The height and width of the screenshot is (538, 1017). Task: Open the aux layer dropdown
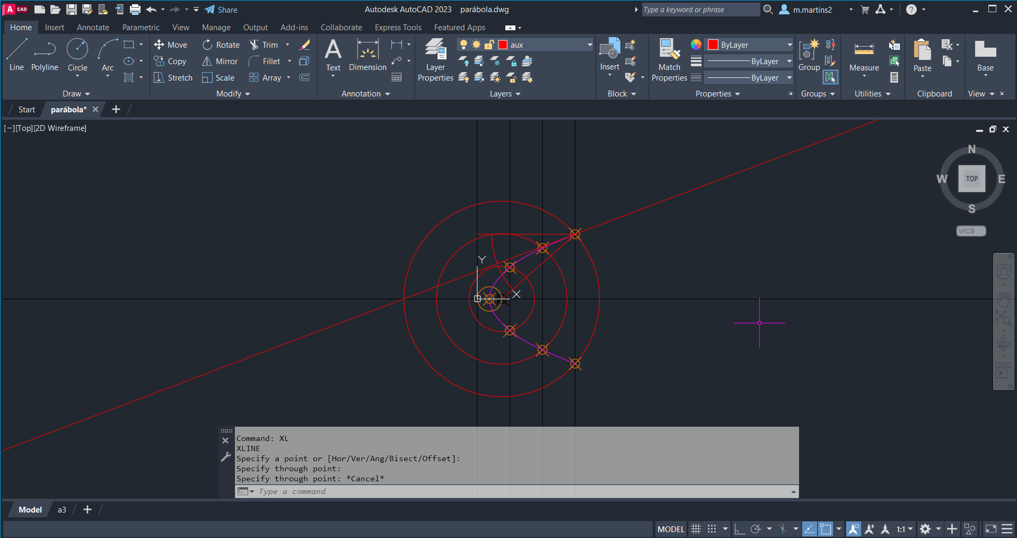[x=589, y=45]
